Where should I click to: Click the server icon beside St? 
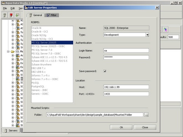[x=18, y=125]
